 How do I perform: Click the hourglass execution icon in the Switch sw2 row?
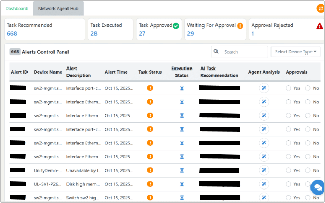tap(182, 198)
